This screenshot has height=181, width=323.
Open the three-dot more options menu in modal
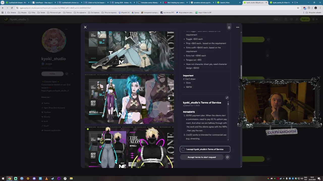tap(238, 27)
